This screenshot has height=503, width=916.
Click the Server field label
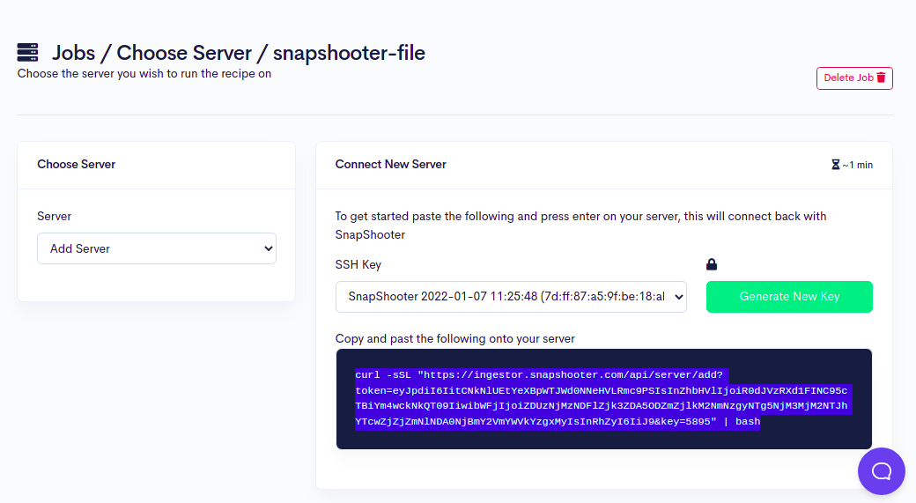coord(55,216)
